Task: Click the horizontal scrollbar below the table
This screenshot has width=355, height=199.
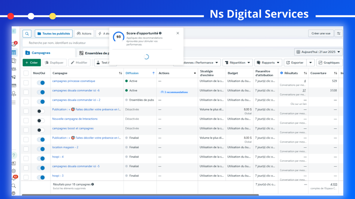Action: coord(140,195)
